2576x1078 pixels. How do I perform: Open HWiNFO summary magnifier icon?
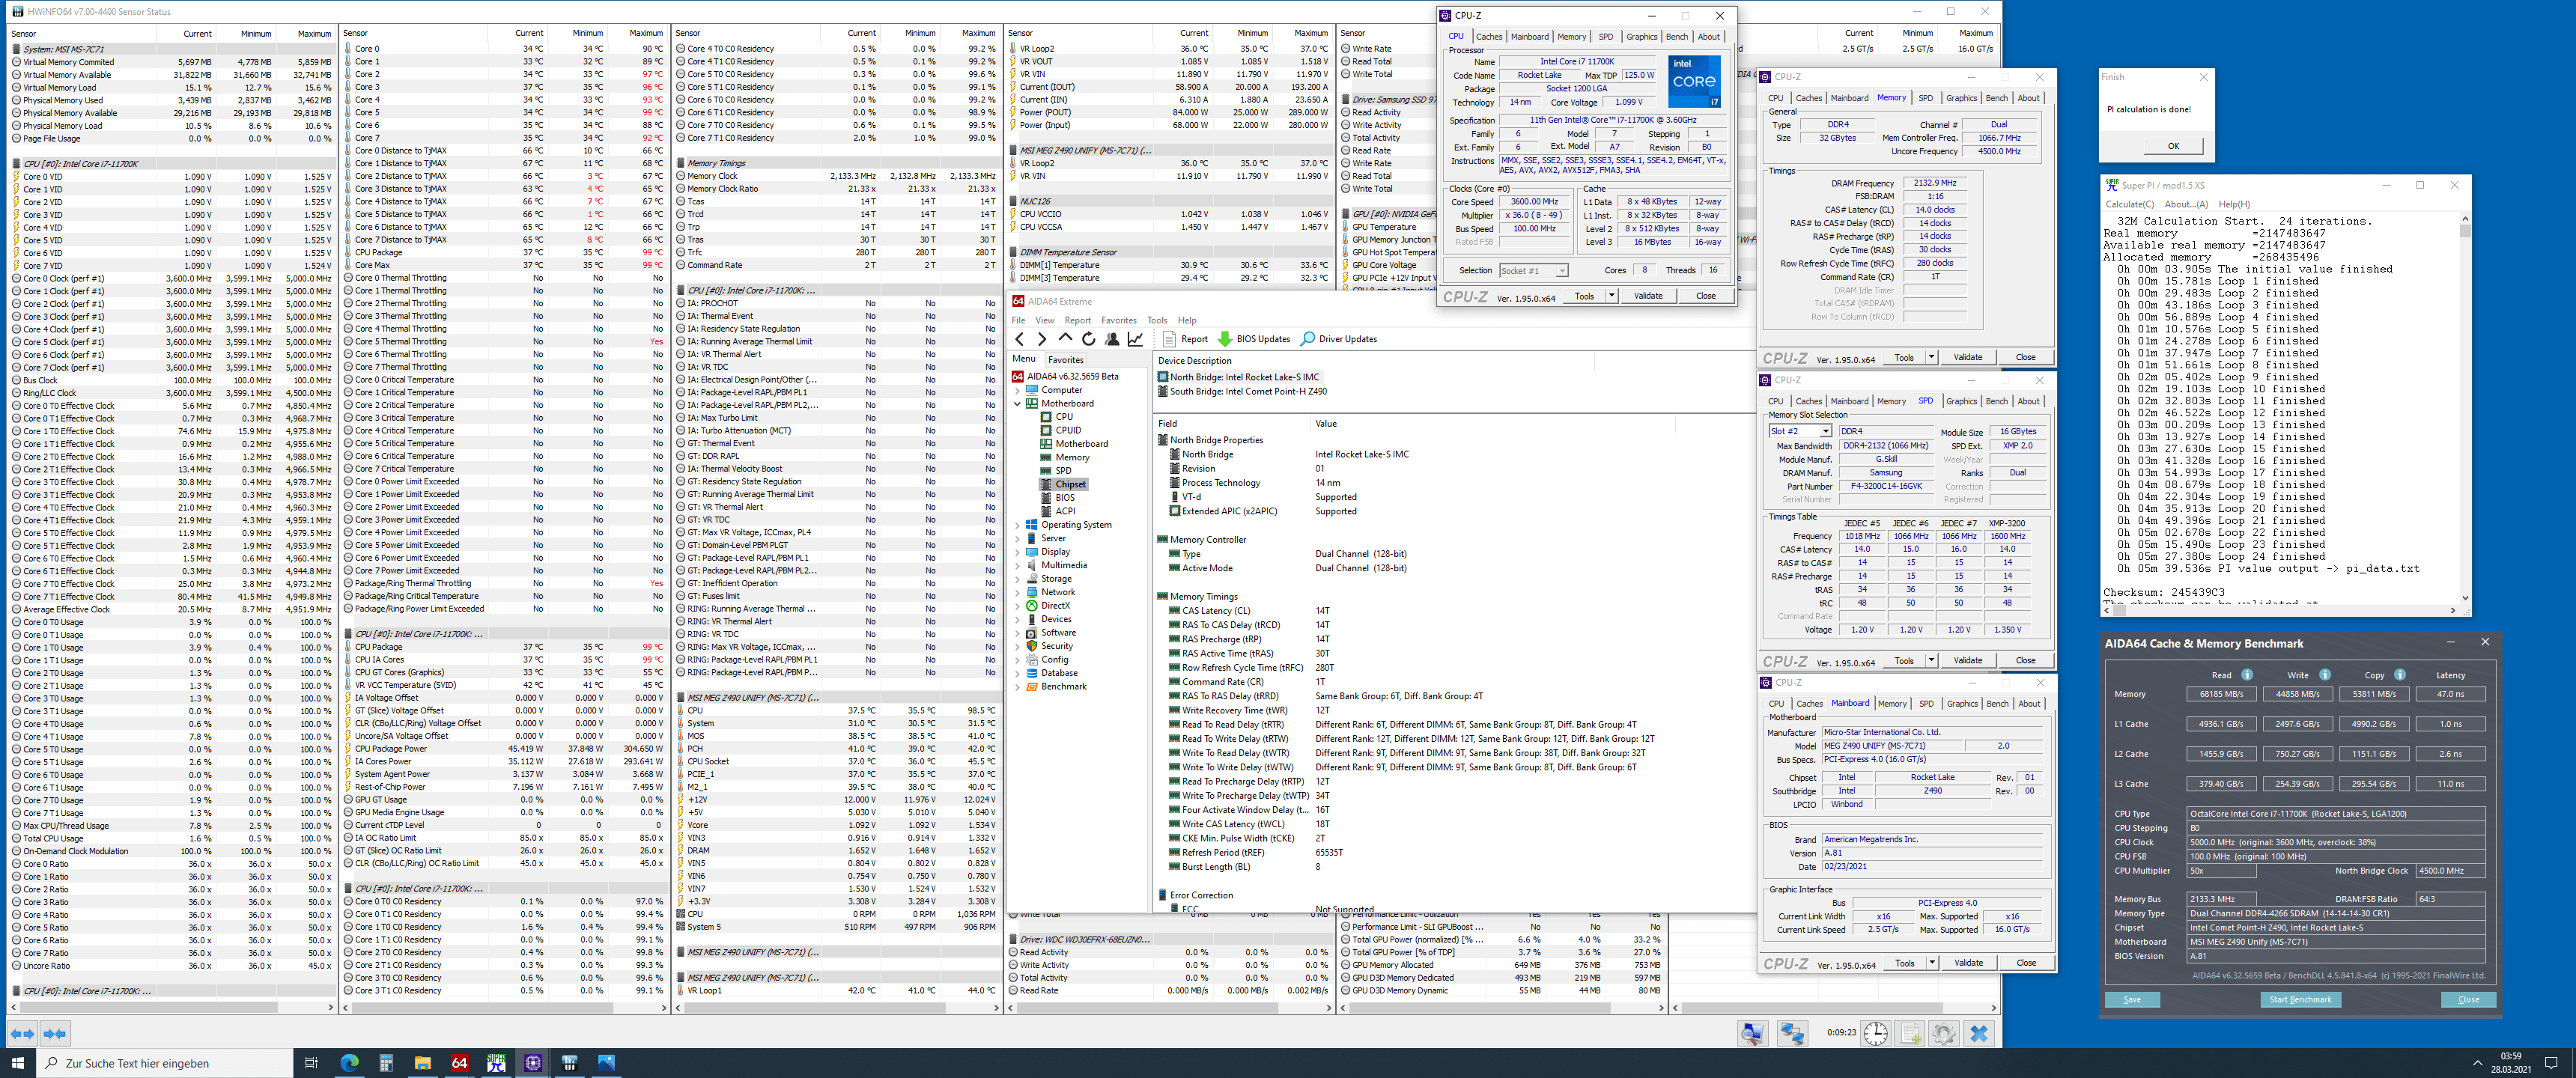click(1752, 1033)
